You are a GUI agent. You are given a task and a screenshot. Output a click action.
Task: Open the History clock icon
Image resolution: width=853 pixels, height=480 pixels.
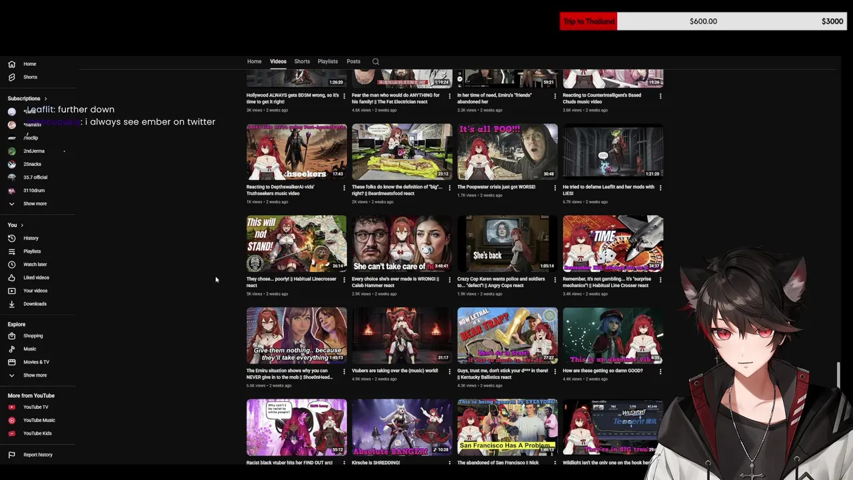click(x=11, y=238)
